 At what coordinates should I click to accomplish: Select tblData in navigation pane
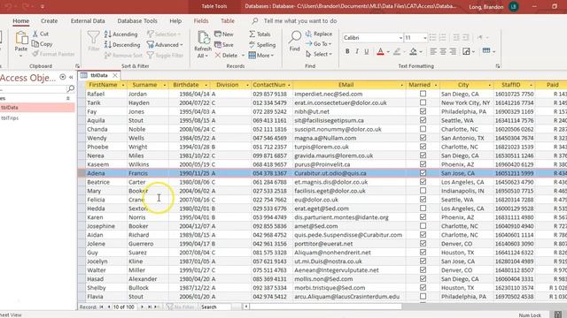10,108
